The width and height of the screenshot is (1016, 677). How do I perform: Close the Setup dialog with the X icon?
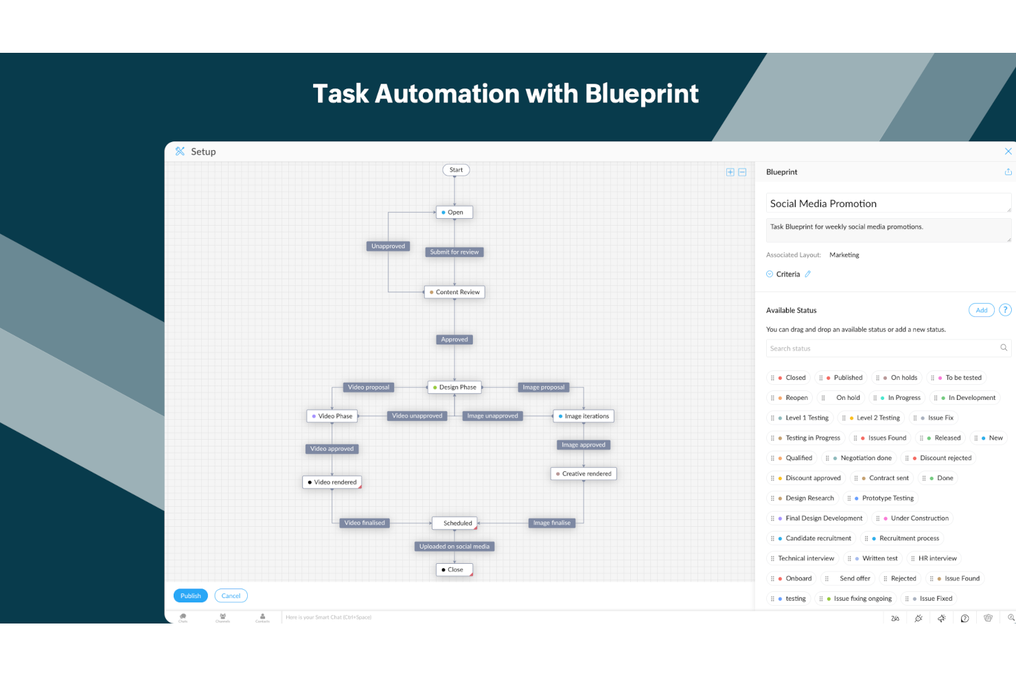pos(1008,151)
